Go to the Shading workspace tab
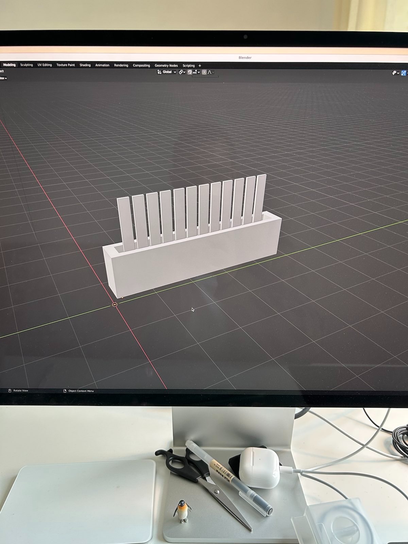 coord(85,65)
